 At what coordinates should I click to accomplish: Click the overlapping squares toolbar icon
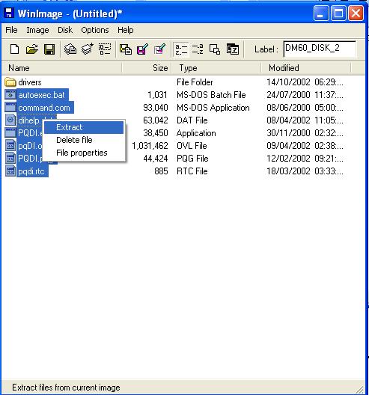tap(215, 49)
